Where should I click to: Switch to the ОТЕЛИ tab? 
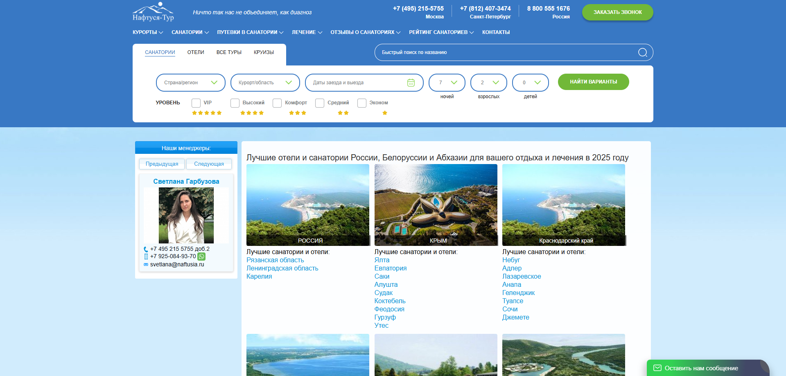[196, 52]
